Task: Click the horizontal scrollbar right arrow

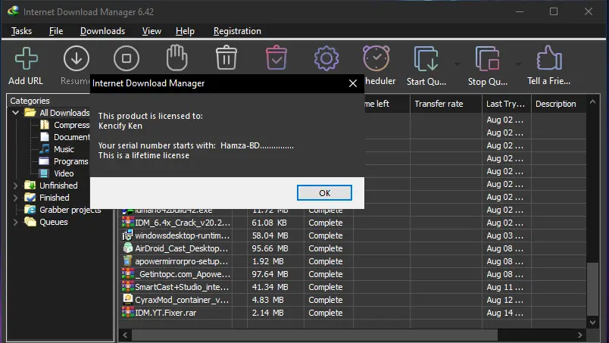Action: click(x=580, y=335)
